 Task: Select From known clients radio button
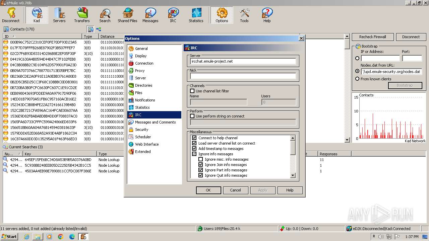tap(357, 79)
